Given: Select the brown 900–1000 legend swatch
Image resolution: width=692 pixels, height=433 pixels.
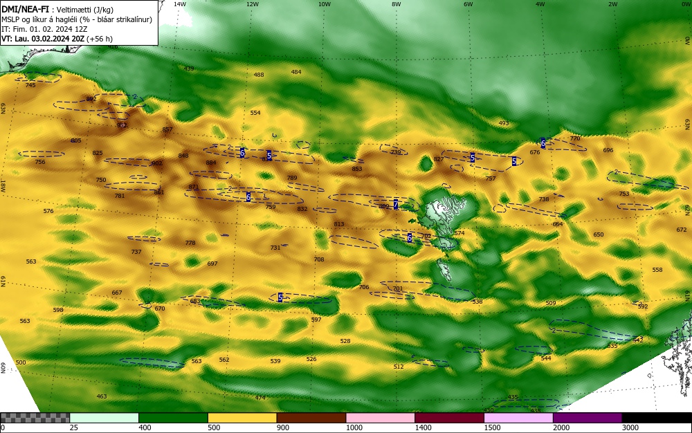Looking at the screenshot, I should tap(311, 418).
